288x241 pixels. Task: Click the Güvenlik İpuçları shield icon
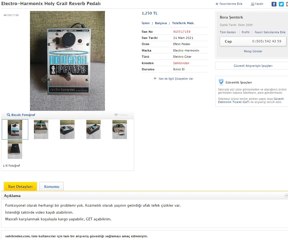click(x=221, y=82)
